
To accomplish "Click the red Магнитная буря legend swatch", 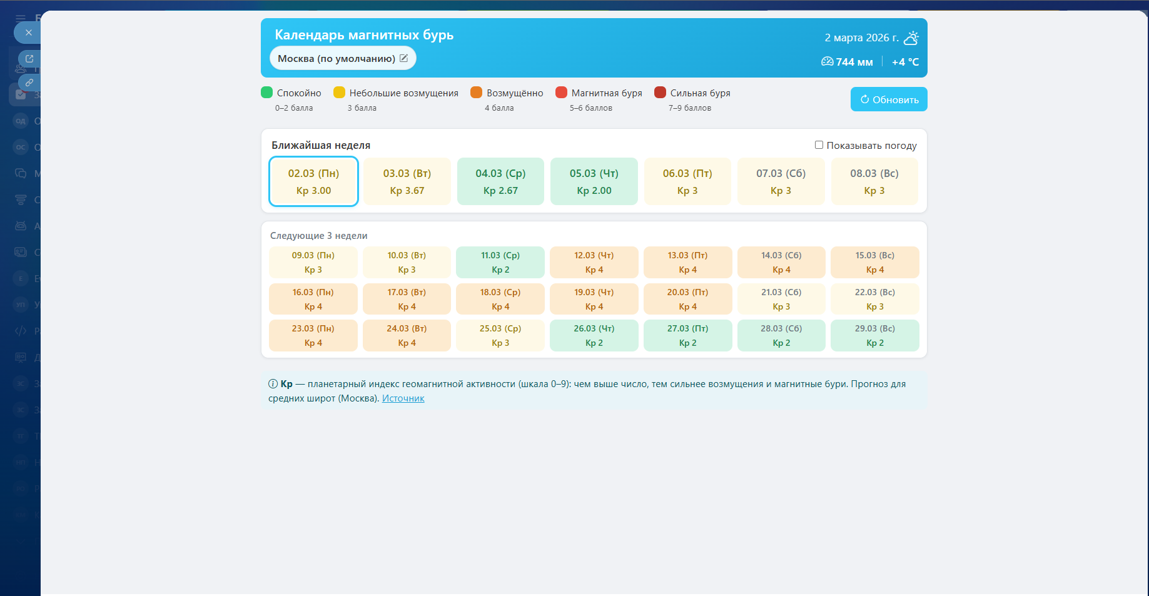I will pyautogui.click(x=561, y=93).
